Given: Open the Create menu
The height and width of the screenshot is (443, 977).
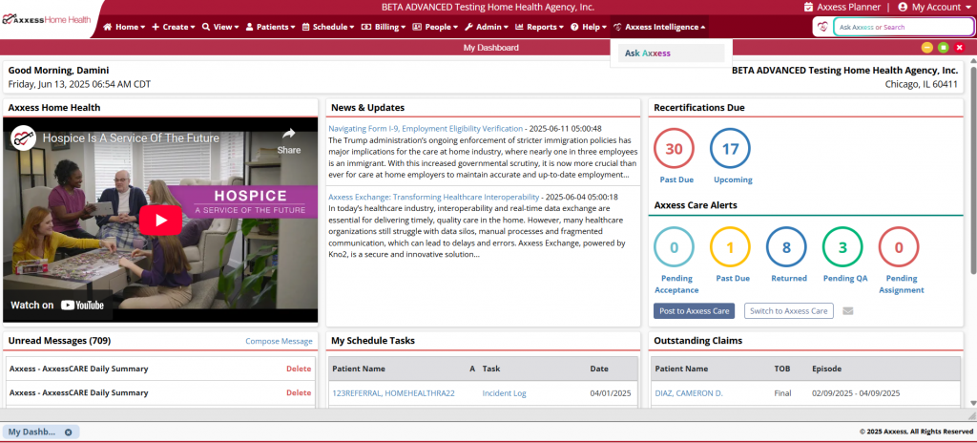Looking at the screenshot, I should pos(174,27).
